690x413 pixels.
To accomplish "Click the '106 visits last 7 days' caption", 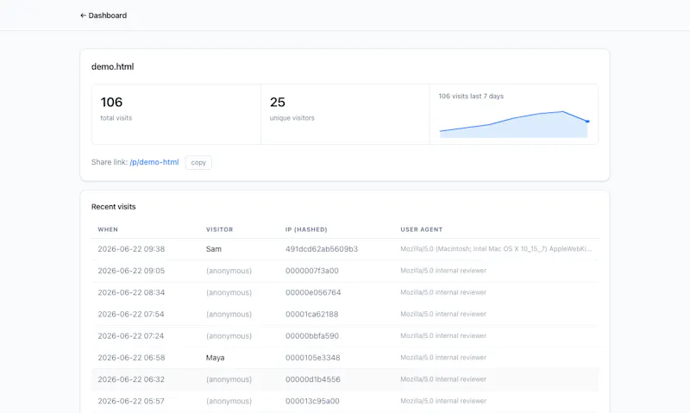I will coord(471,97).
